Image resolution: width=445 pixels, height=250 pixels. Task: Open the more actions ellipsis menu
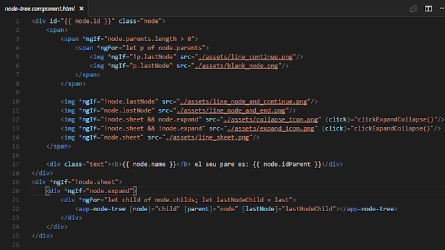442,8
